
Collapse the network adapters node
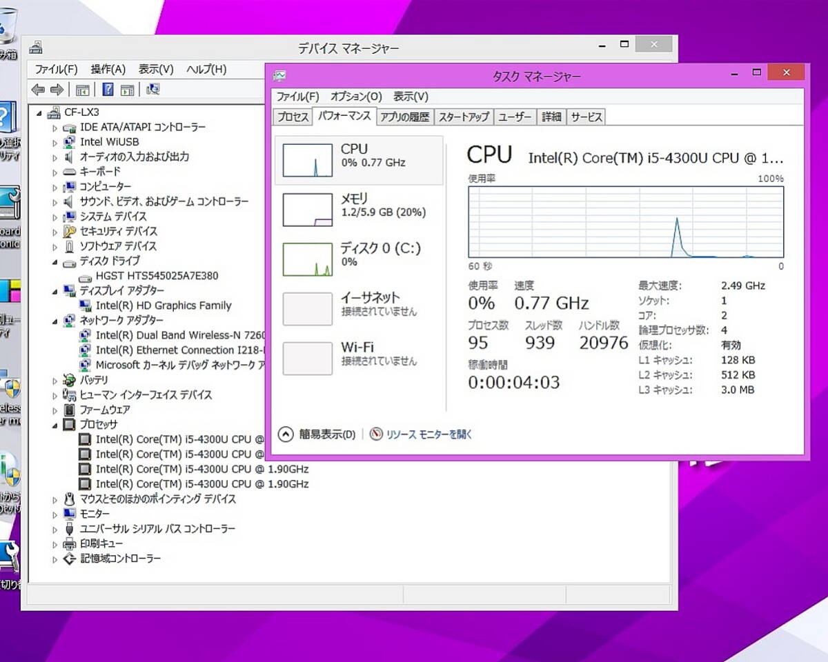tap(55, 321)
